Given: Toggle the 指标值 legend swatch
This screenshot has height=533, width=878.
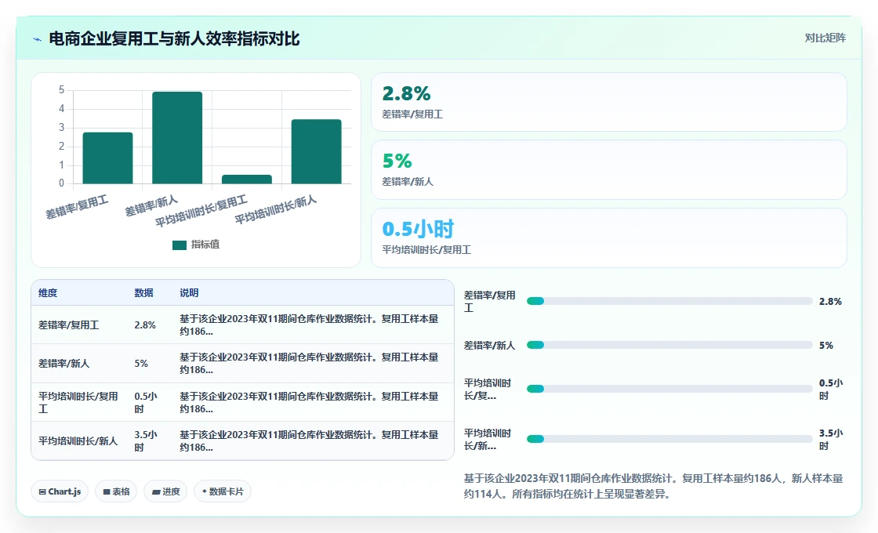Looking at the screenshot, I should click(x=180, y=245).
